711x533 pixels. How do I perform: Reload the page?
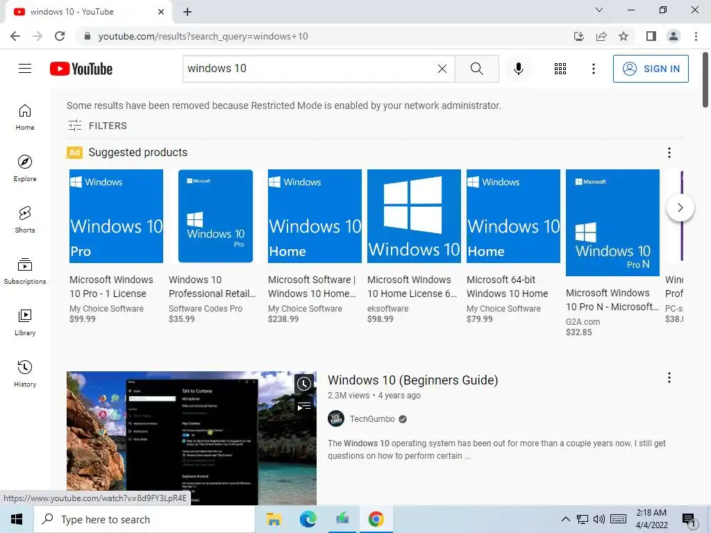[x=60, y=36]
